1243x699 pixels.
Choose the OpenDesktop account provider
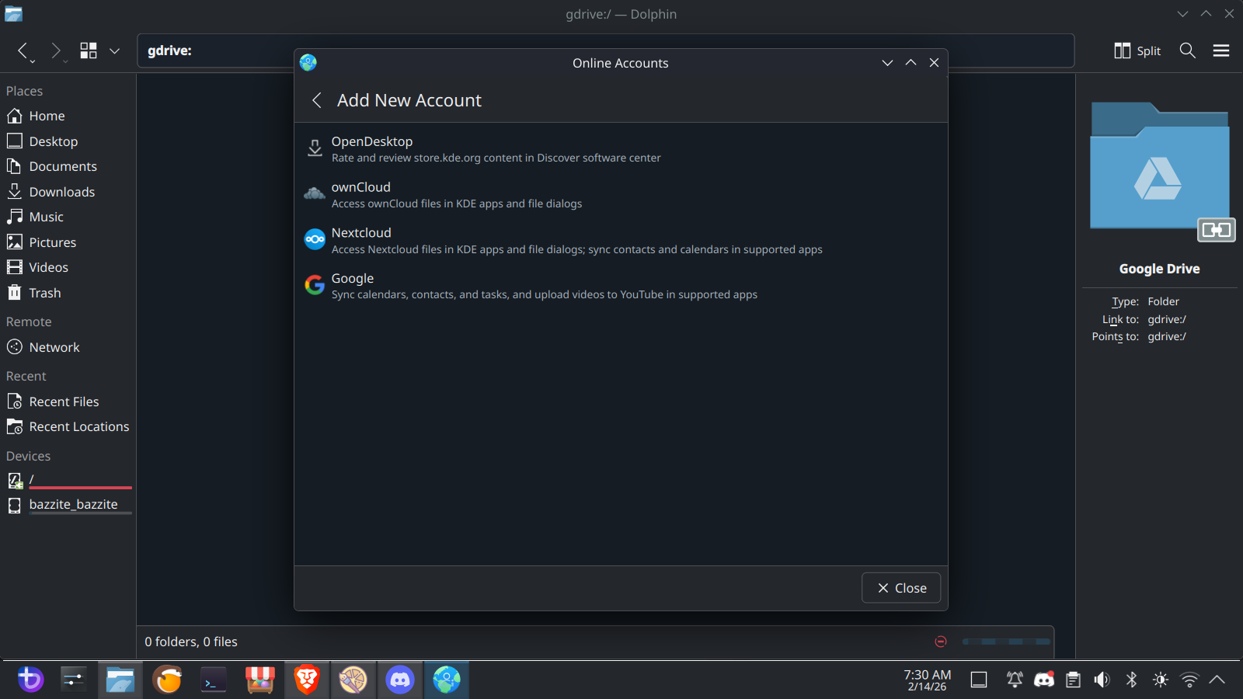coord(621,149)
